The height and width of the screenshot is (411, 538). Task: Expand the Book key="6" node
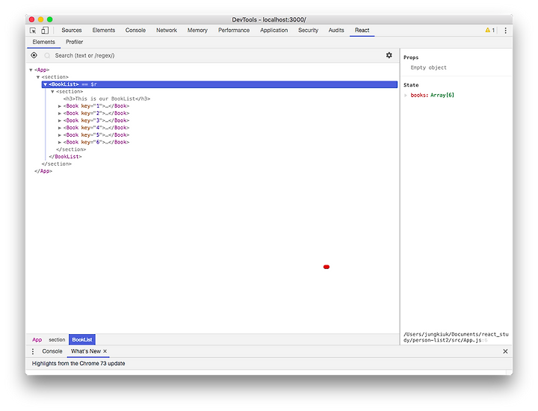coord(60,142)
